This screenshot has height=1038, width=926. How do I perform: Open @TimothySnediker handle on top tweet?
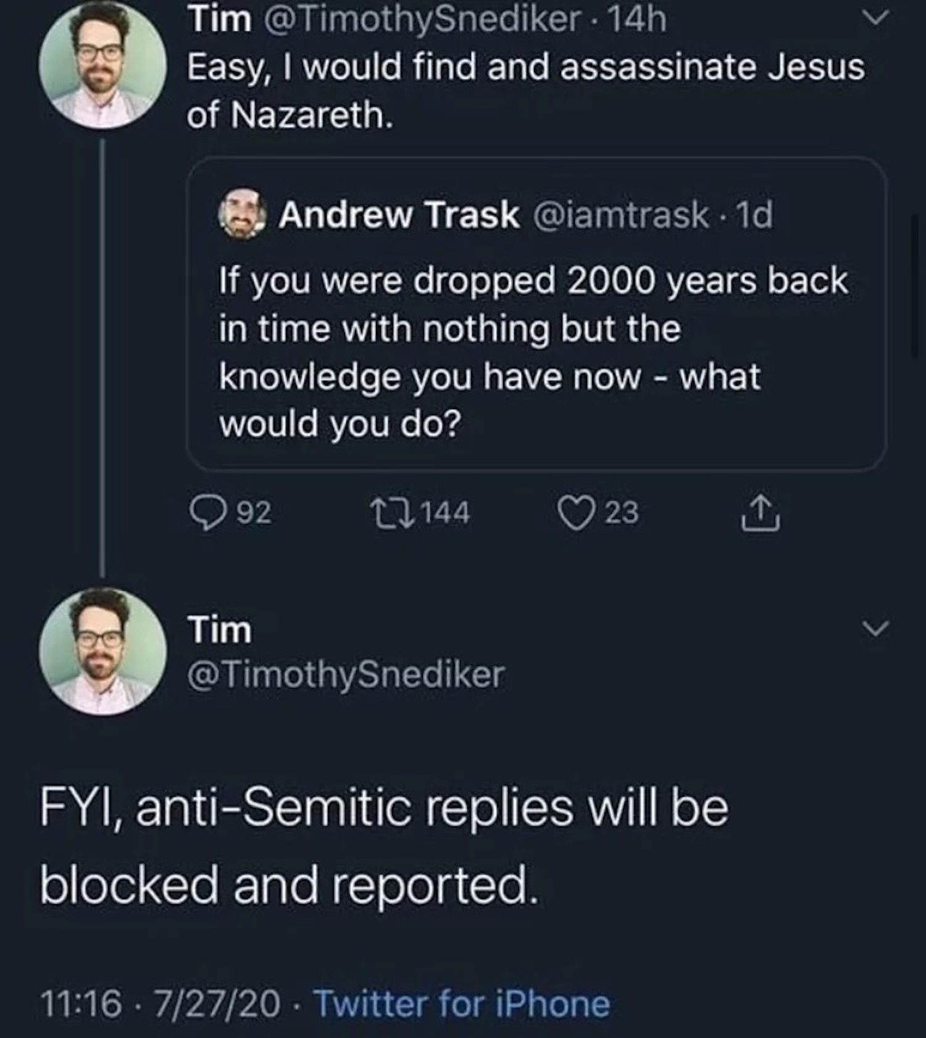(x=422, y=20)
